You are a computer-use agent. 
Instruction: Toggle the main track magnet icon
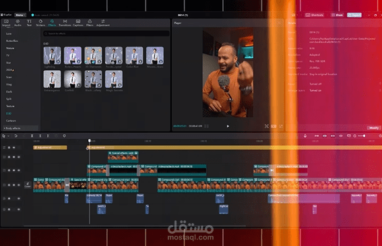coord(317,135)
